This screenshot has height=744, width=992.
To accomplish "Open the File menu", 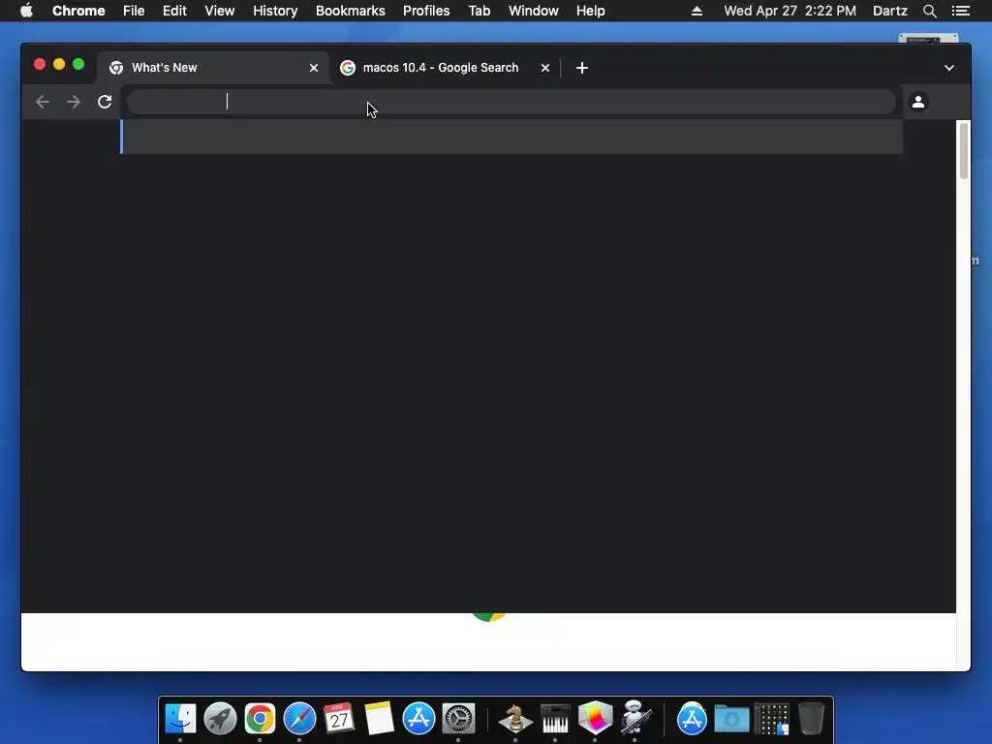I will (134, 11).
